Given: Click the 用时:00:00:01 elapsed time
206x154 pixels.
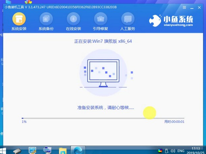Looking at the screenshot, I should coord(174,122).
